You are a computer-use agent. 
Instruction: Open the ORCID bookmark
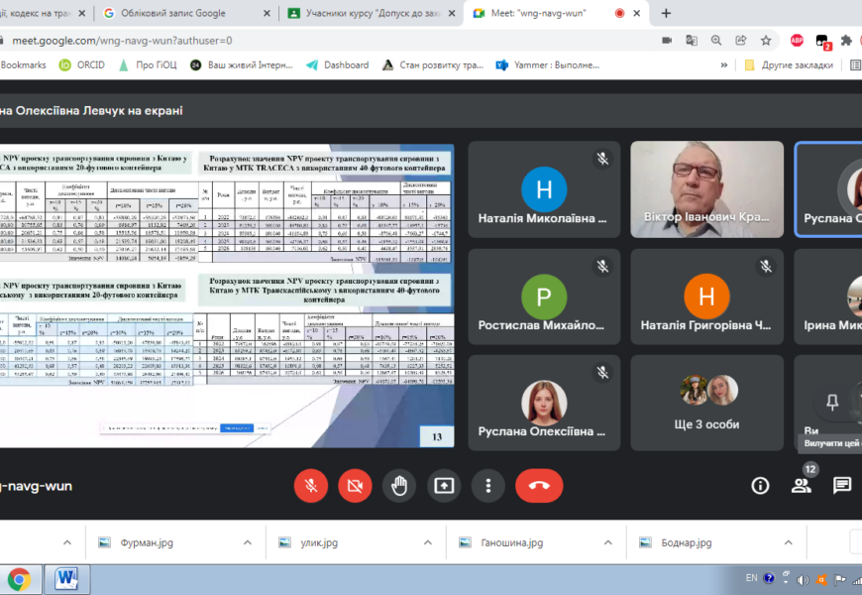click(x=83, y=65)
